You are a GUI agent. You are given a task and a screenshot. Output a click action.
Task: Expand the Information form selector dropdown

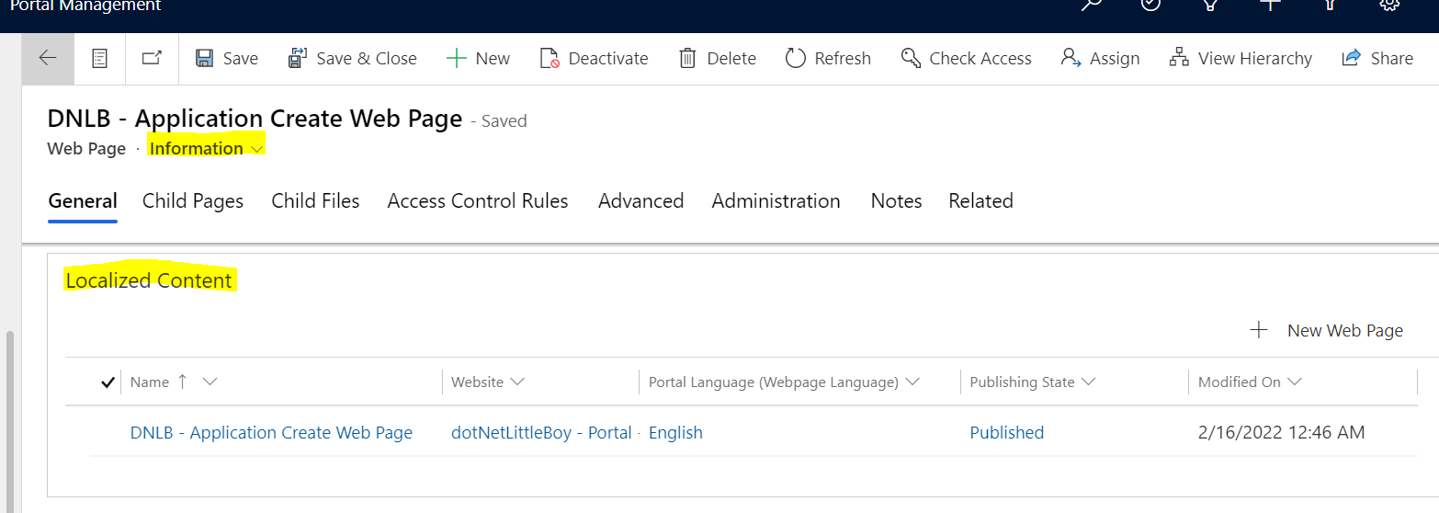click(207, 148)
